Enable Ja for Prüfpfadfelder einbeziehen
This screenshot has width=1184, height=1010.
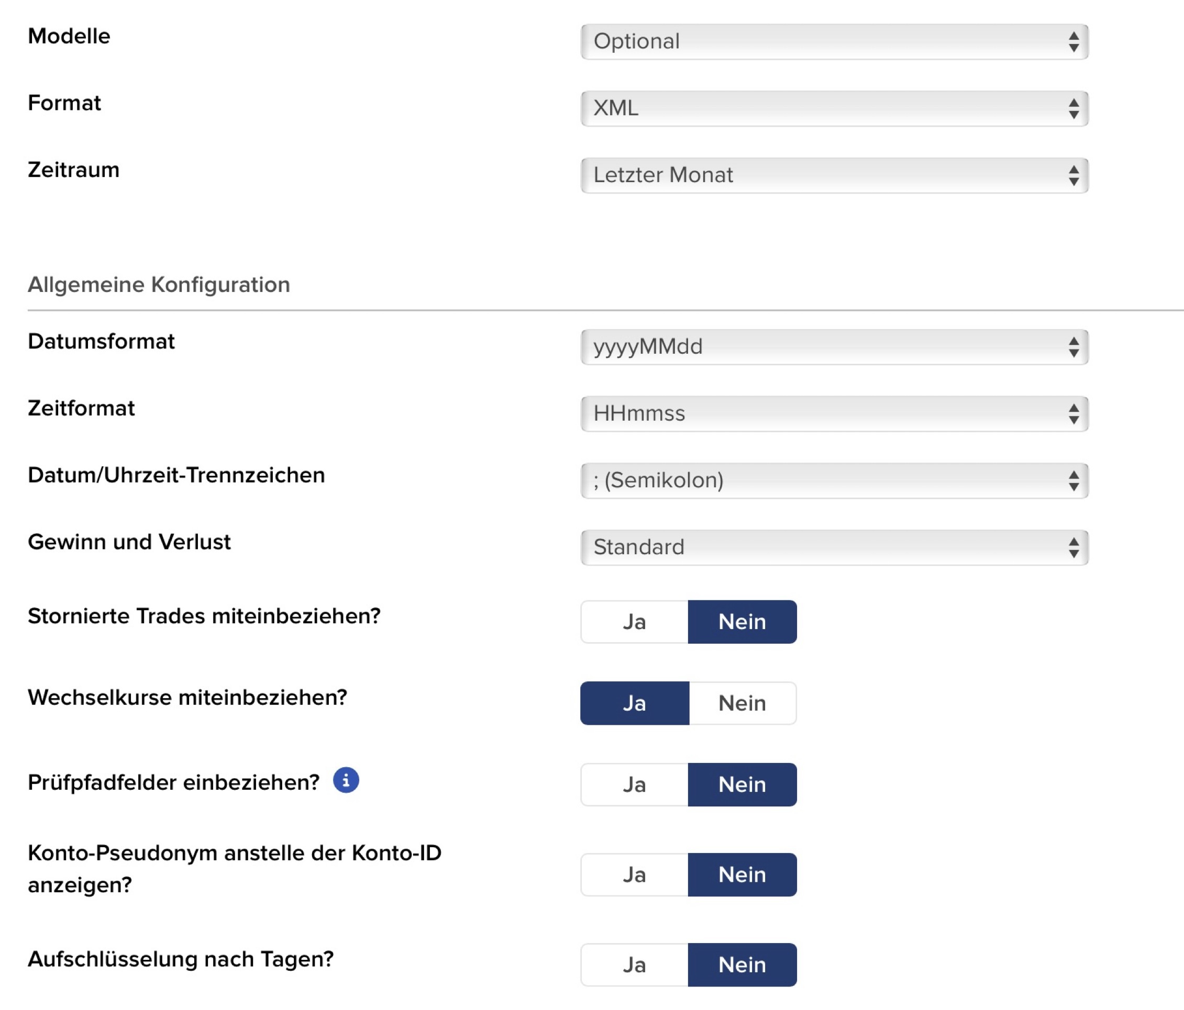(x=634, y=784)
